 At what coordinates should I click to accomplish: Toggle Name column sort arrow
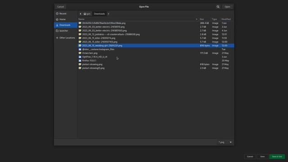(x=197, y=19)
